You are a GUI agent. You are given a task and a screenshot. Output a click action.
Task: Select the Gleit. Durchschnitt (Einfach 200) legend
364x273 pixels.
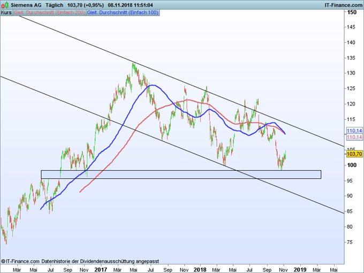49,12
